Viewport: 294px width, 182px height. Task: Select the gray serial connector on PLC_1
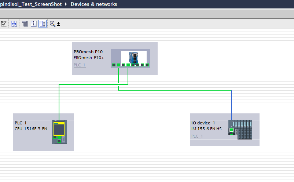pos(63,139)
